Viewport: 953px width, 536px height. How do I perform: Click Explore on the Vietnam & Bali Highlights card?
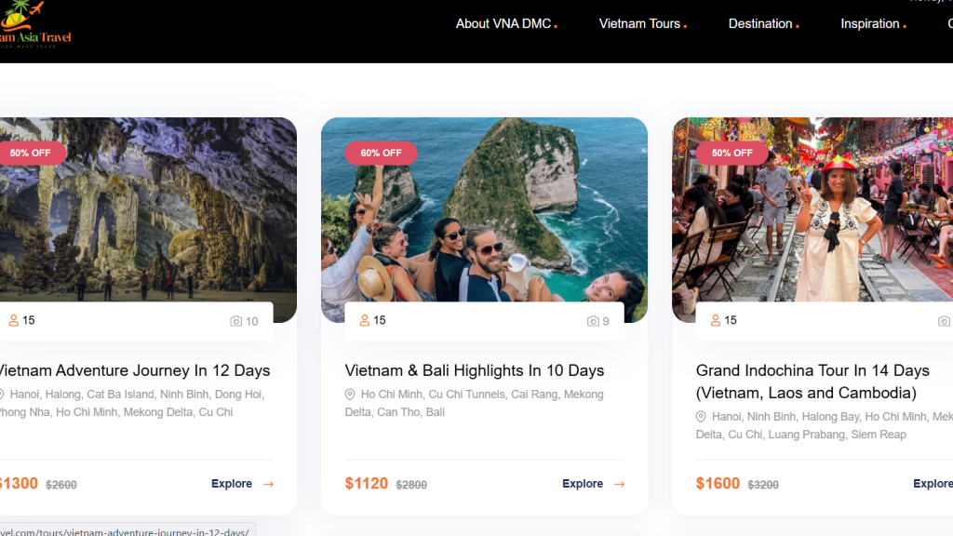tap(583, 484)
